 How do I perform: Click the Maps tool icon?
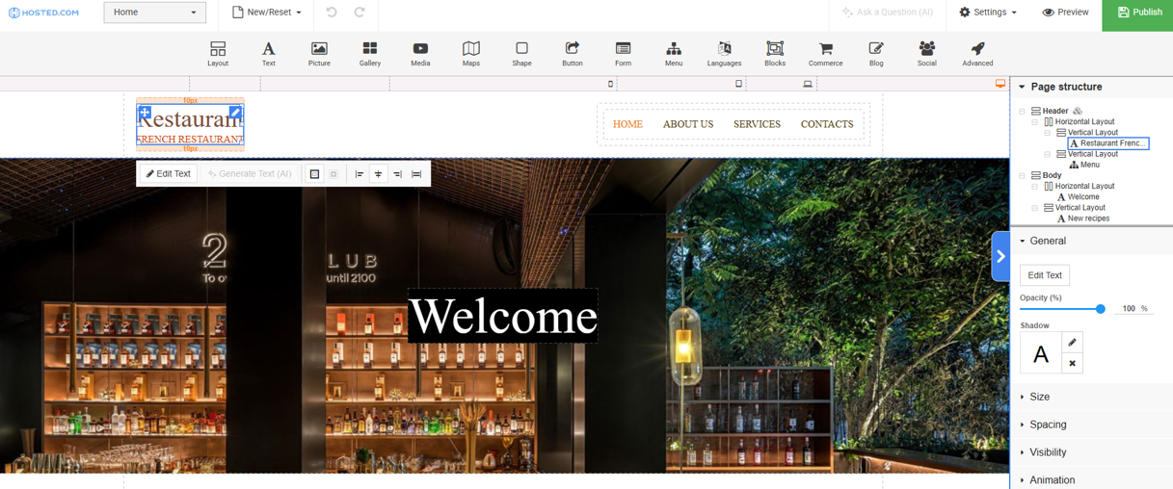470,54
